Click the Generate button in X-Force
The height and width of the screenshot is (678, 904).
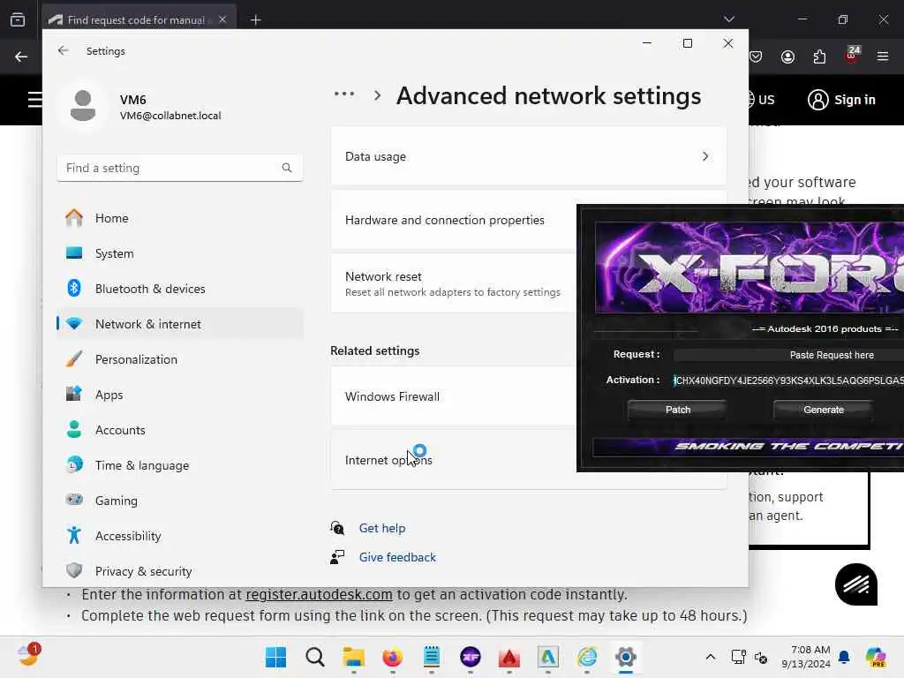click(824, 410)
